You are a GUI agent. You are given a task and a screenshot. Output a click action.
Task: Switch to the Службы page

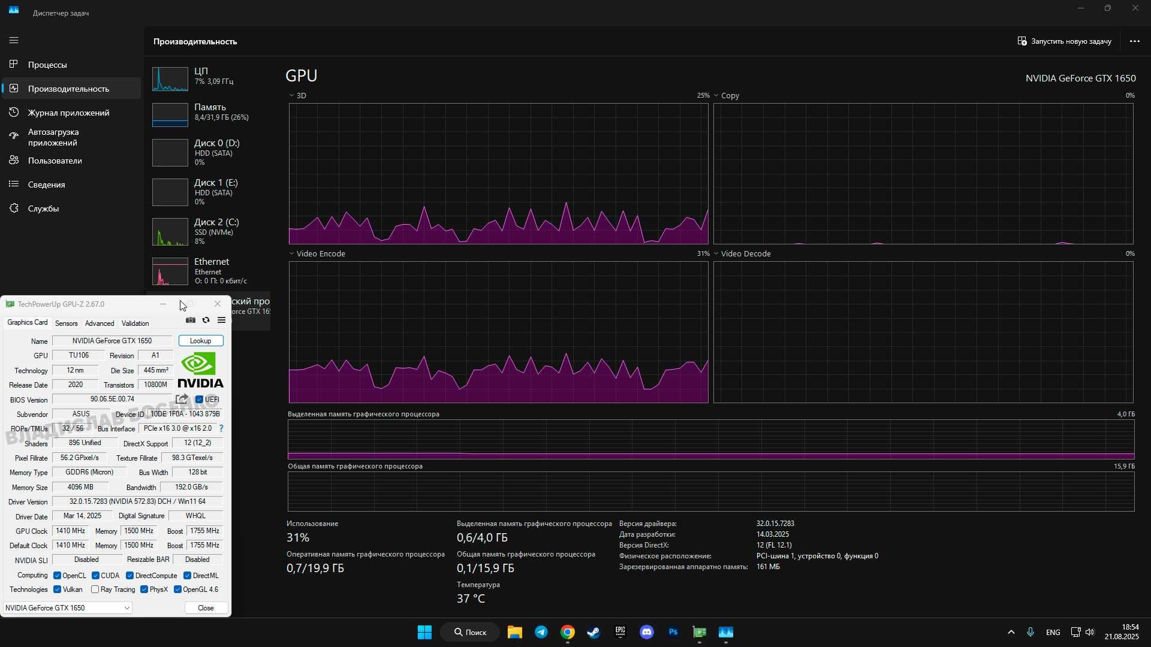tap(71, 208)
